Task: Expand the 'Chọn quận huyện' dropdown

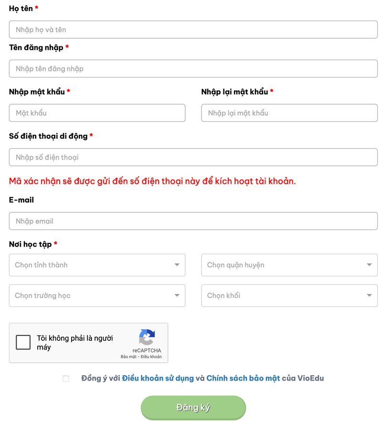Action: 289,265
